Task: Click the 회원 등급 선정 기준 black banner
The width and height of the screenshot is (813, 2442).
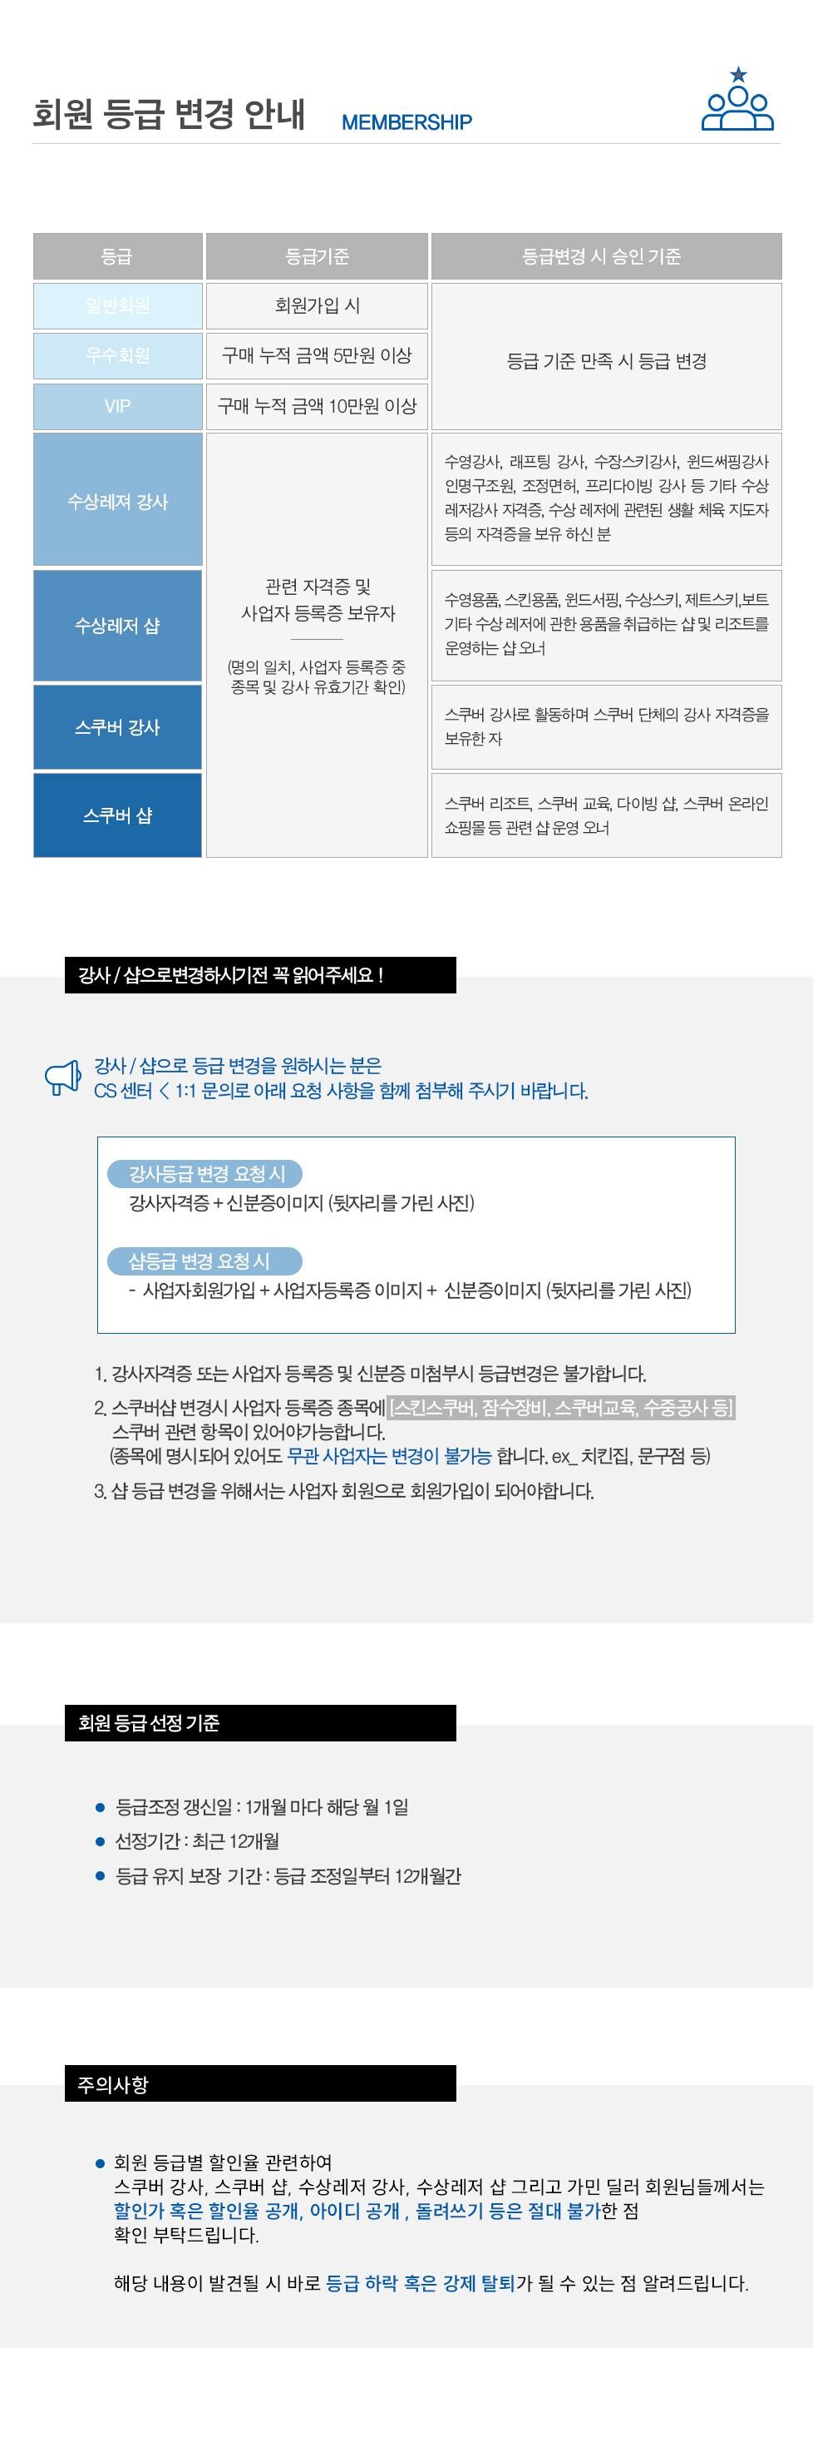Action: click(260, 1722)
